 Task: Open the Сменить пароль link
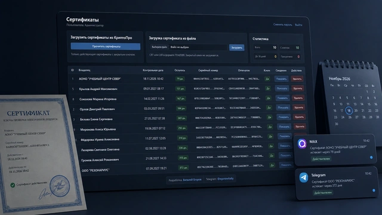click(282, 24)
